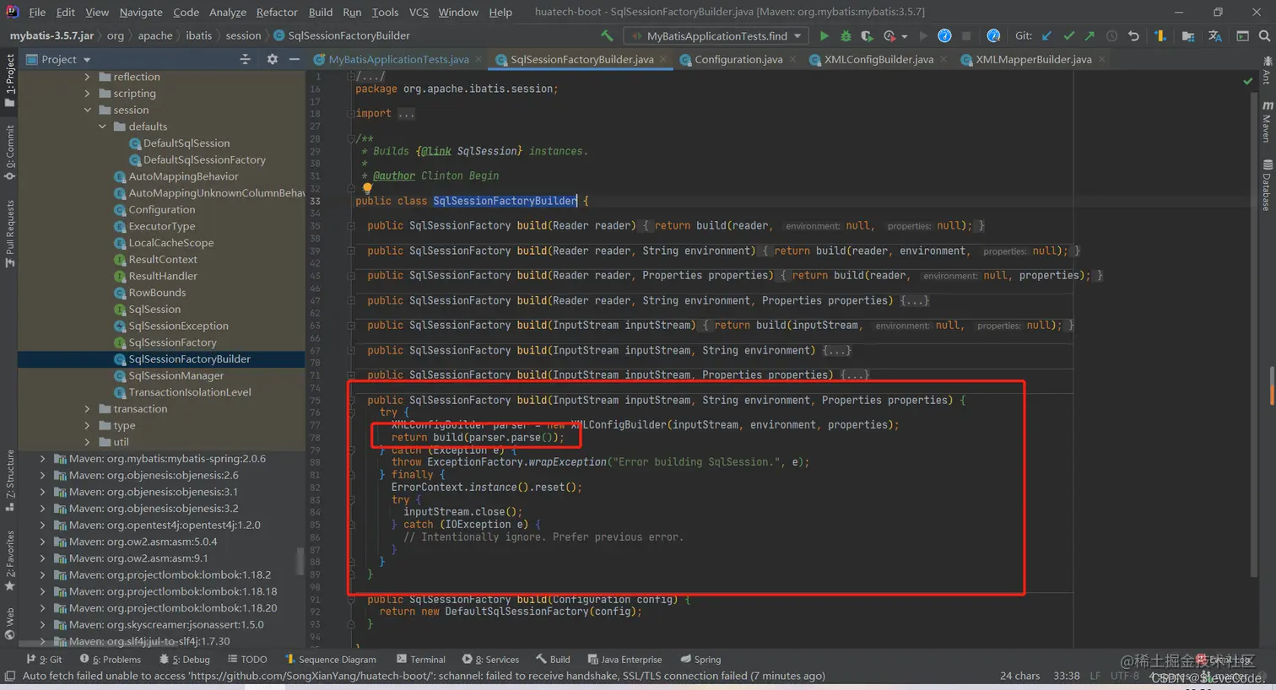Expand Maven: org.projectlombok:lombok:1.18.2 library
Image resolution: width=1276 pixels, height=690 pixels.
(42, 575)
